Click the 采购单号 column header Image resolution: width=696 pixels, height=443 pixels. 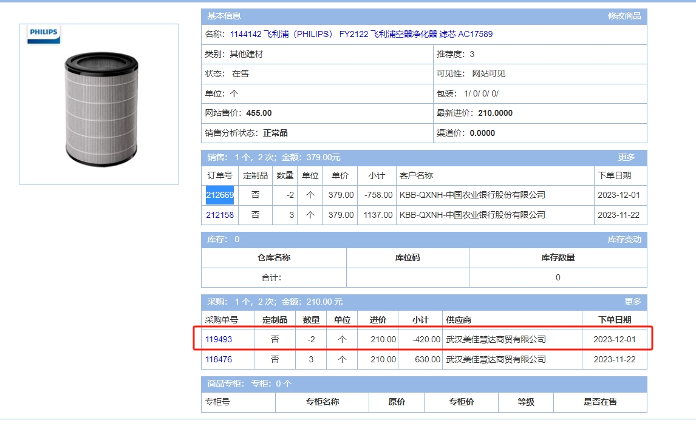222,320
